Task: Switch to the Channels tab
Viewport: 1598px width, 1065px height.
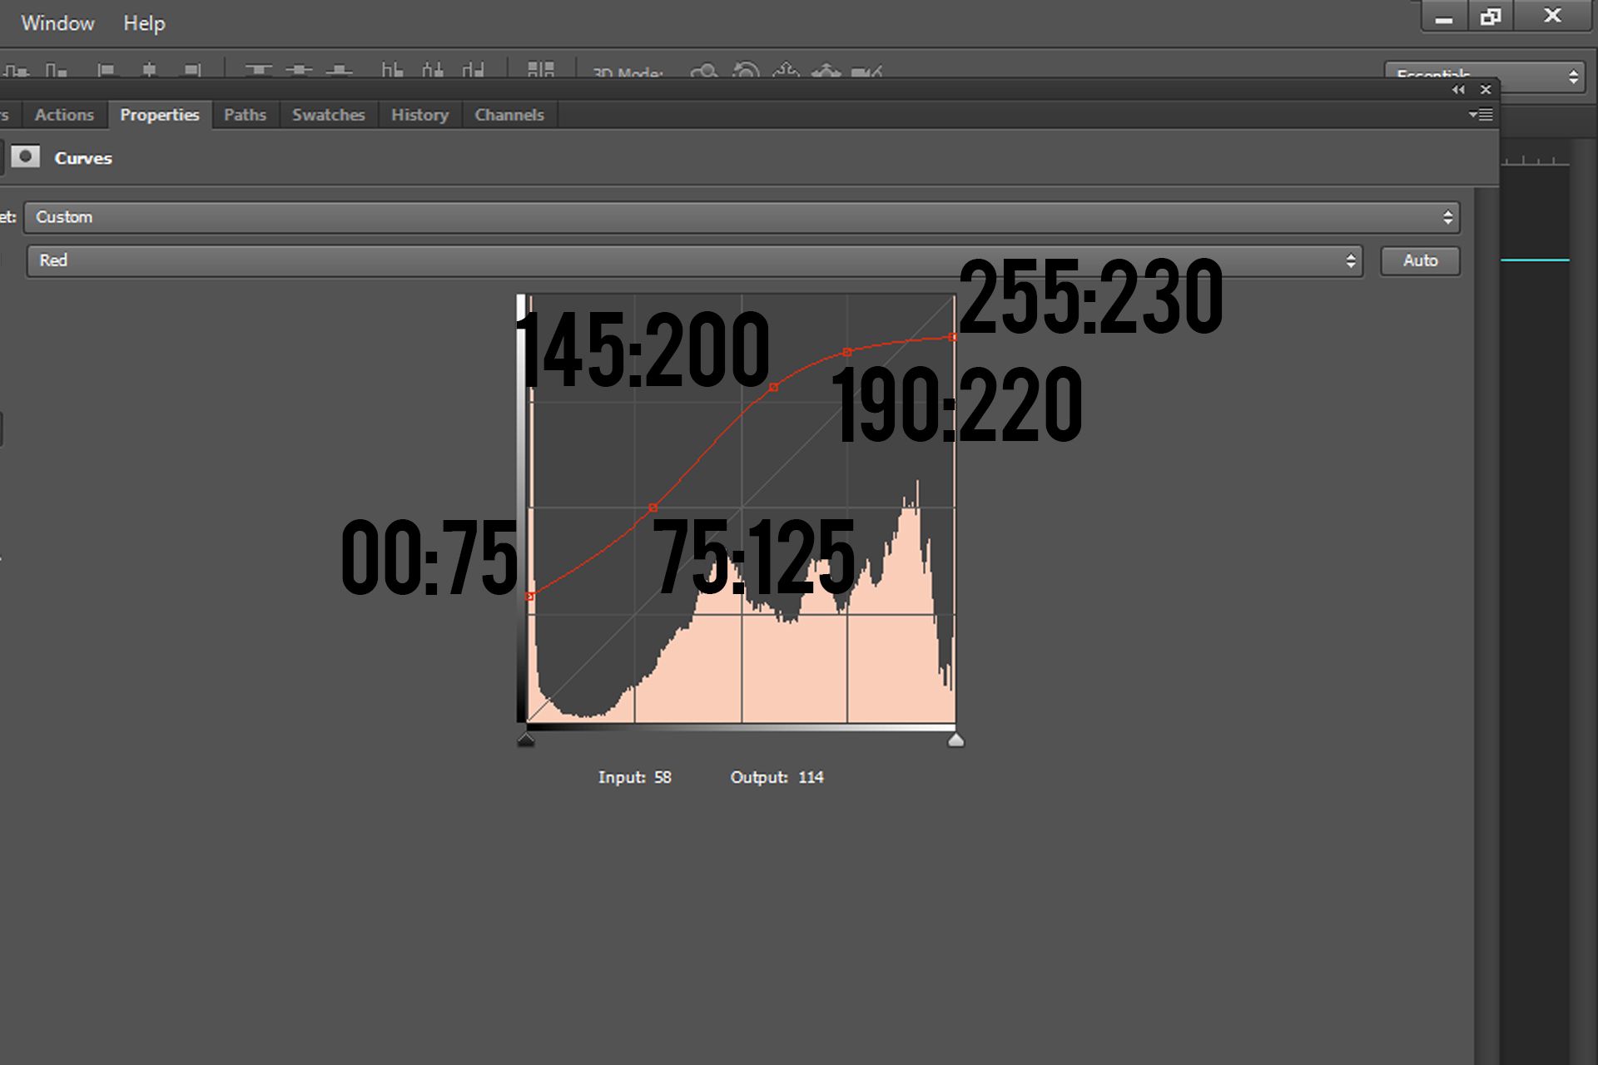Action: point(509,115)
